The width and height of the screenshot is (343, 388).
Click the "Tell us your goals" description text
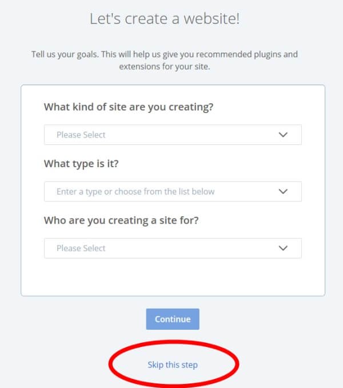pos(165,55)
